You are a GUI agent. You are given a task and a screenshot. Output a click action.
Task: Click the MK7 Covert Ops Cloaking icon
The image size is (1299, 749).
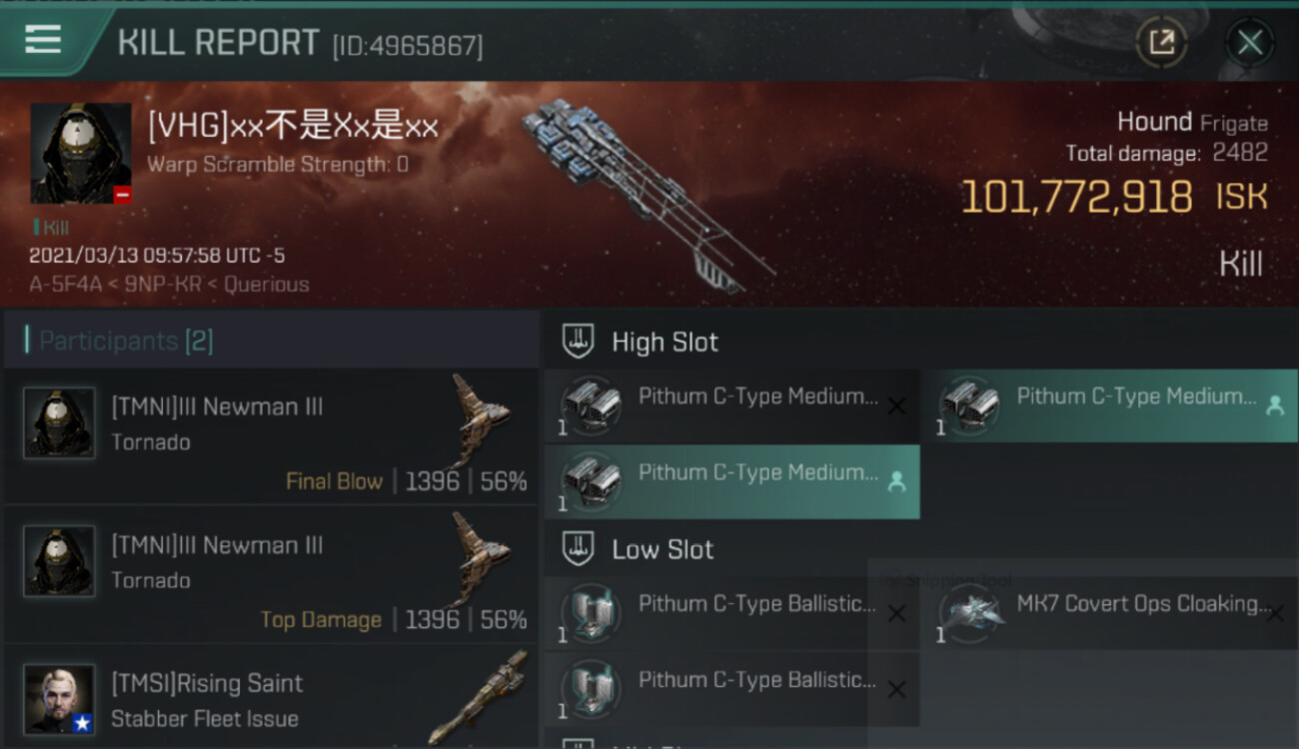tap(969, 612)
